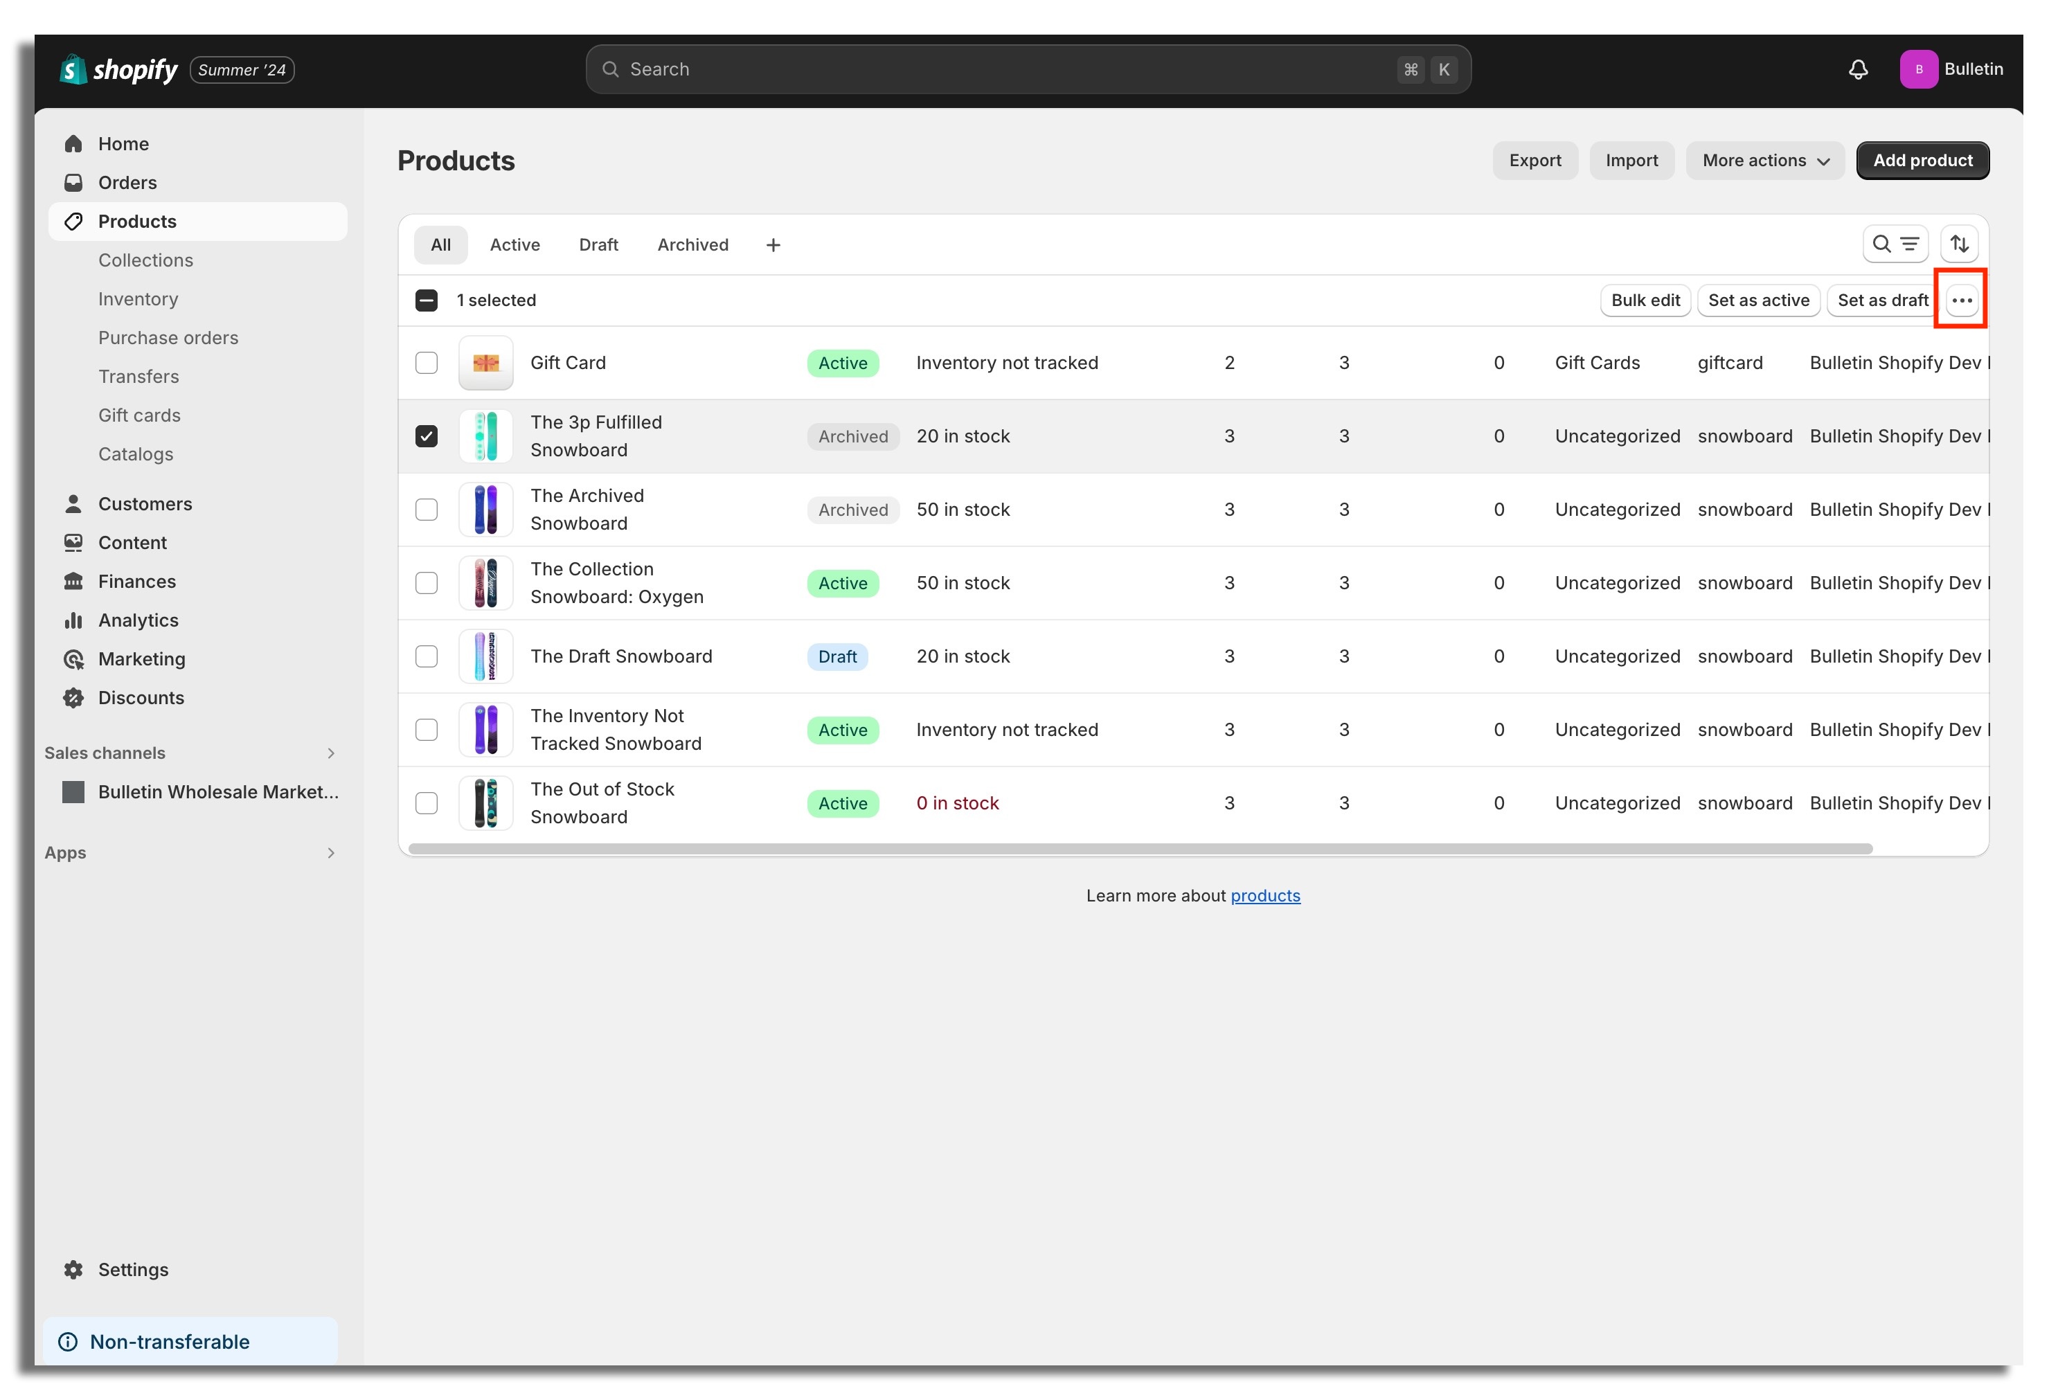Click the Home icon in sidebar
Screen dimensions: 2058x1400
tap(73, 143)
